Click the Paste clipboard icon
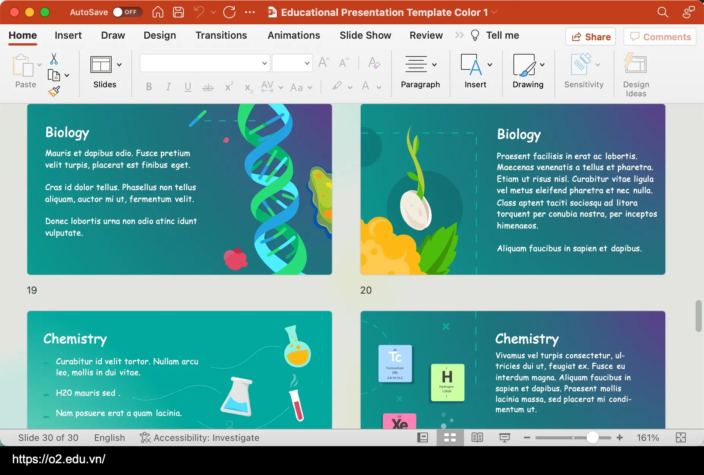The width and height of the screenshot is (704, 475). (x=23, y=65)
